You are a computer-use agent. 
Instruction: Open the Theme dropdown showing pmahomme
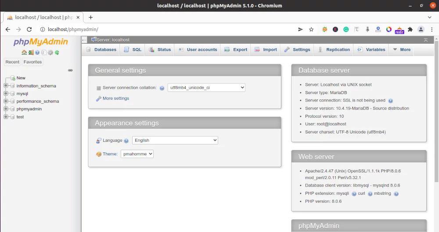pyautogui.click(x=137, y=154)
